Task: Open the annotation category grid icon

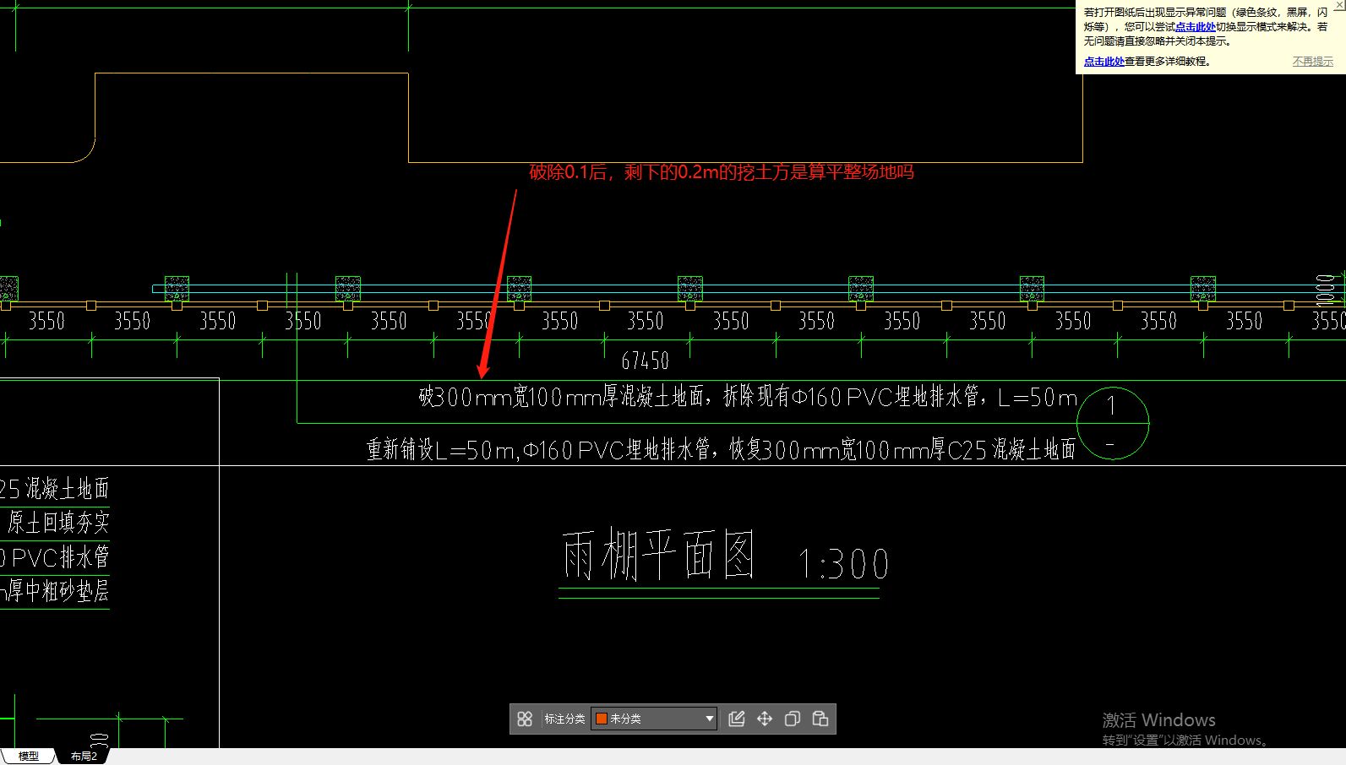Action: (525, 719)
